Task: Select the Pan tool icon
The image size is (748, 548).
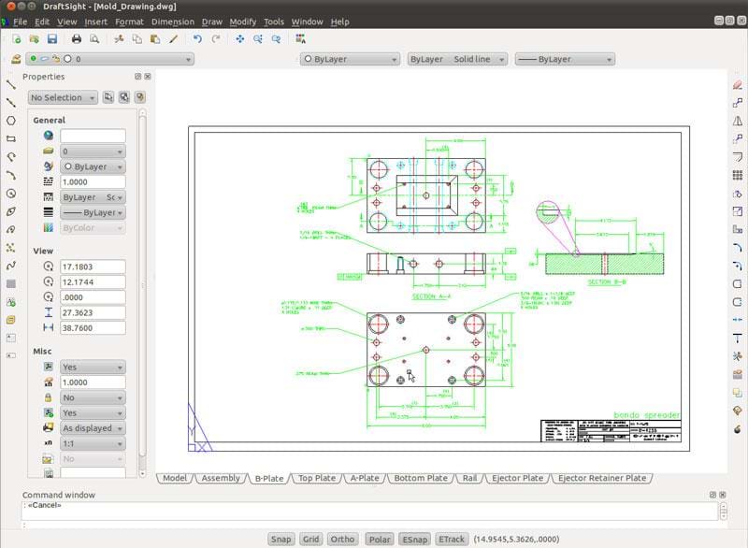Action: (240, 39)
